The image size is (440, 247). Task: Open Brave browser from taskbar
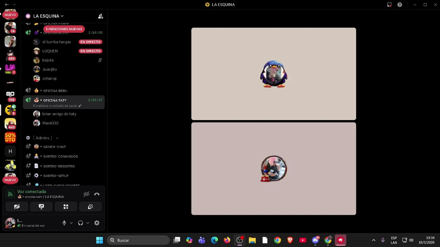point(290,240)
